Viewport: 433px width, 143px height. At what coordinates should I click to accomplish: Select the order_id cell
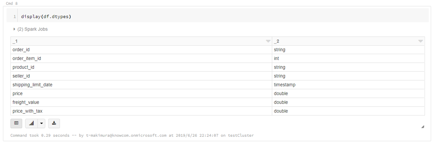click(21, 50)
